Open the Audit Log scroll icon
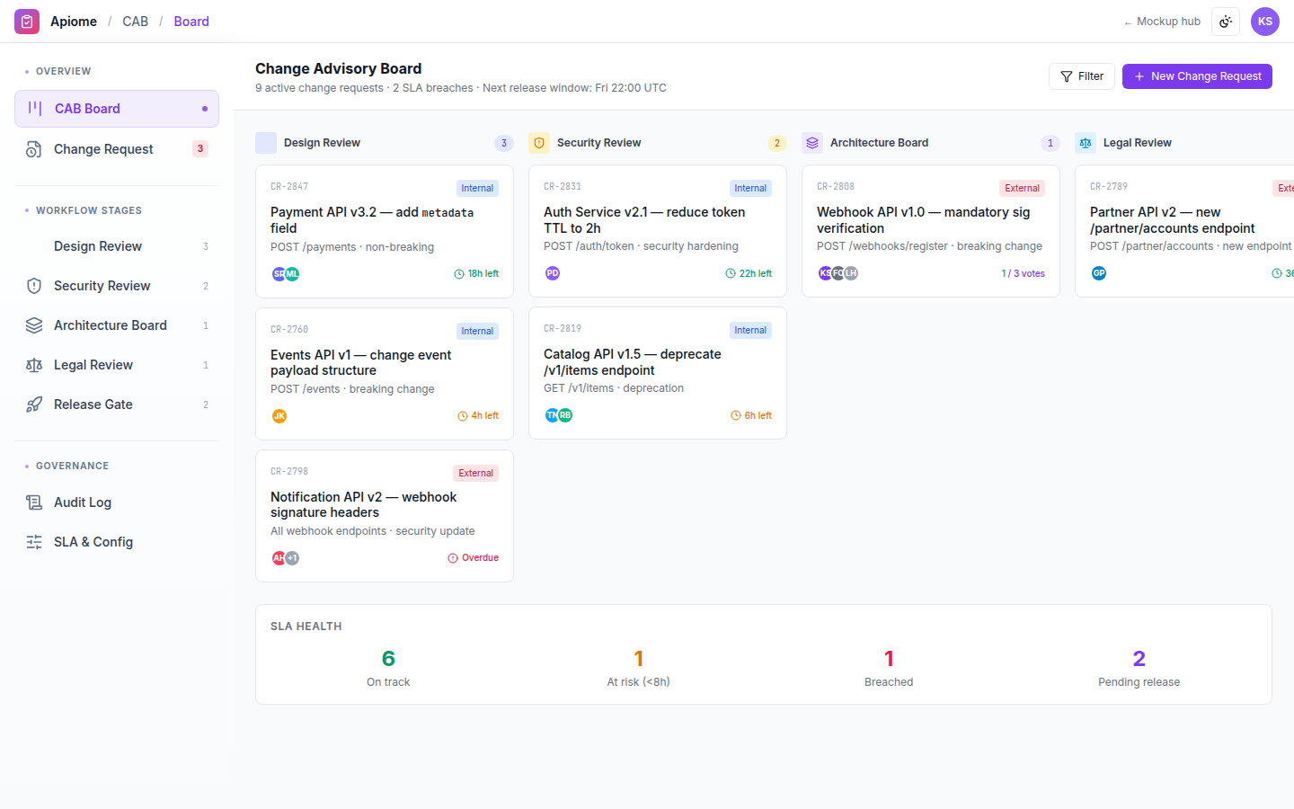1294x809 pixels. click(34, 502)
